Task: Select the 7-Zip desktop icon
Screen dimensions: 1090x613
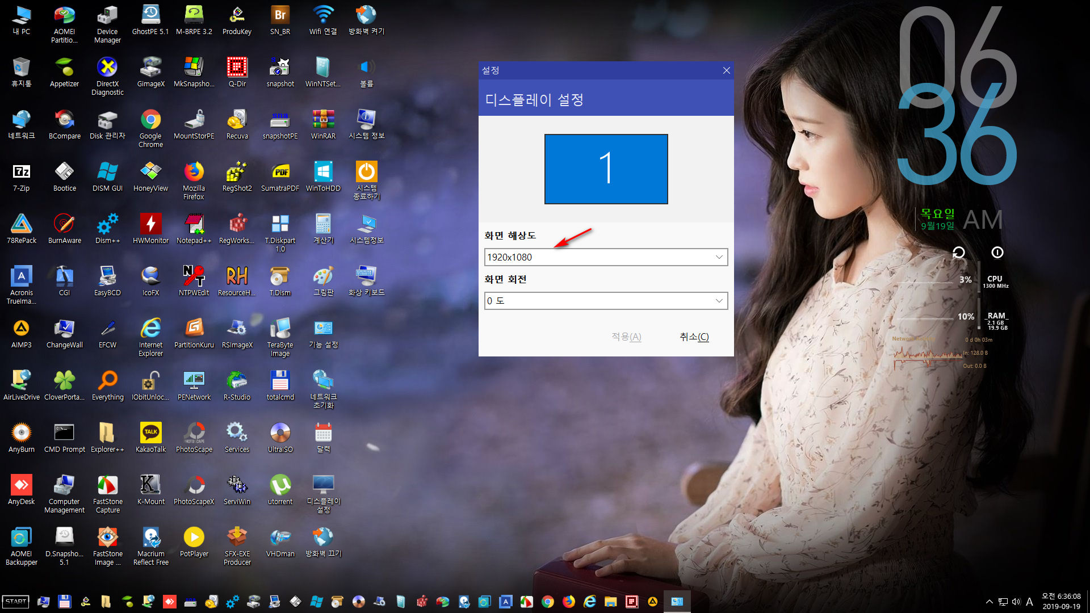Action: coord(21,177)
